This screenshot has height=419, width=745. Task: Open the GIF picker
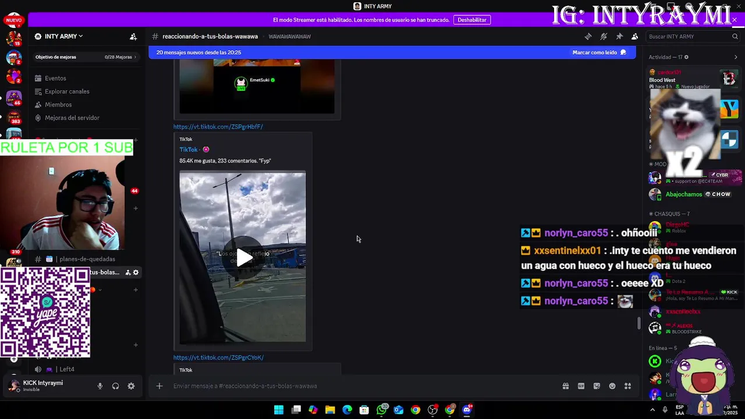click(581, 386)
